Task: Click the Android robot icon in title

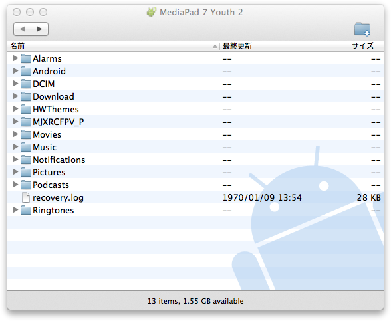Action: pyautogui.click(x=152, y=12)
